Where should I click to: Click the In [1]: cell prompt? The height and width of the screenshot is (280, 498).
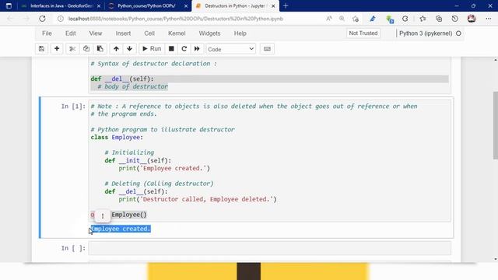click(x=73, y=107)
